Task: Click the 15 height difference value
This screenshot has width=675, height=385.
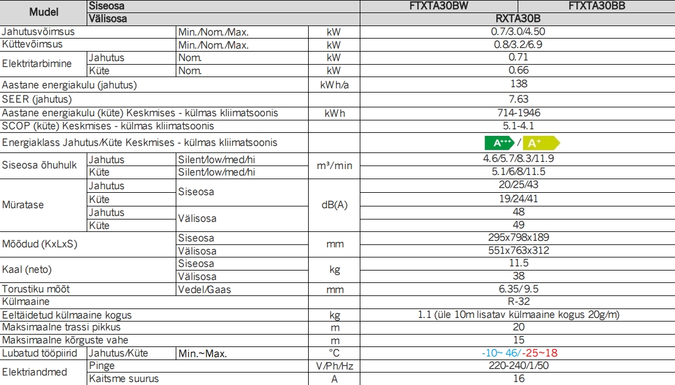Action: 519,341
